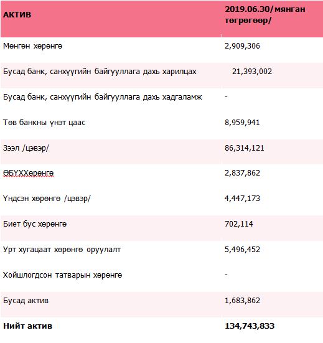323x343 pixels.
Task: Click the Бусад актив row label
Action: point(26,301)
